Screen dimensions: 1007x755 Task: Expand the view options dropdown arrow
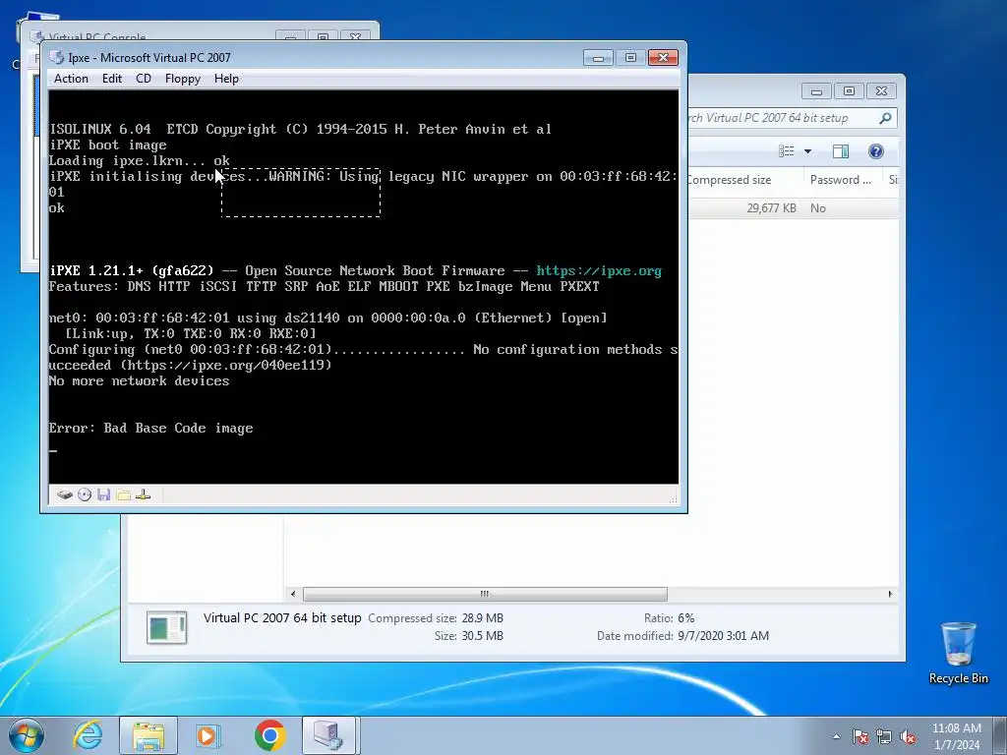click(808, 151)
